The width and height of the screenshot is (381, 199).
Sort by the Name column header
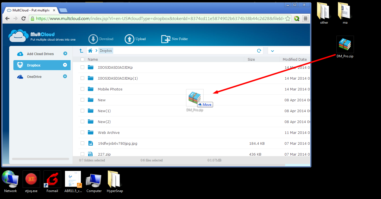coord(93,59)
